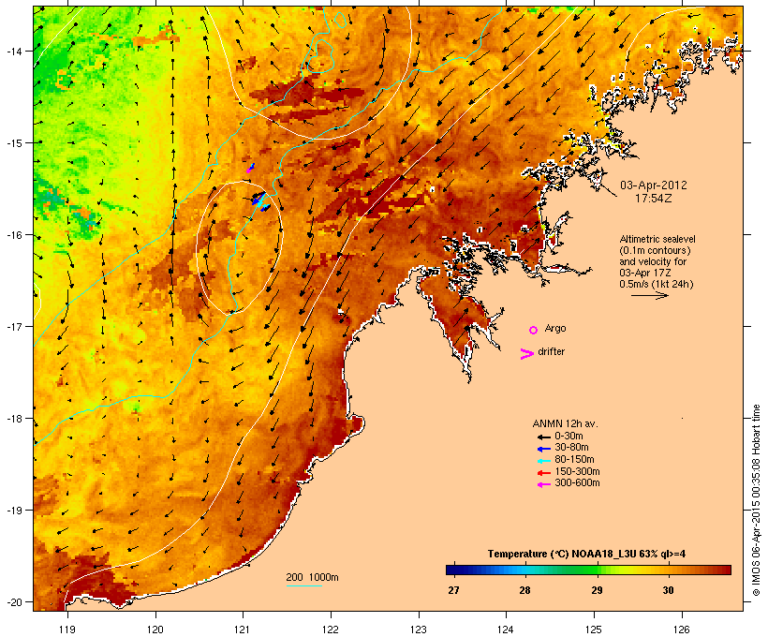This screenshot has height=637, width=768.
Task: Click the 03-Apr 17Z velocity date text
Action: click(x=645, y=273)
